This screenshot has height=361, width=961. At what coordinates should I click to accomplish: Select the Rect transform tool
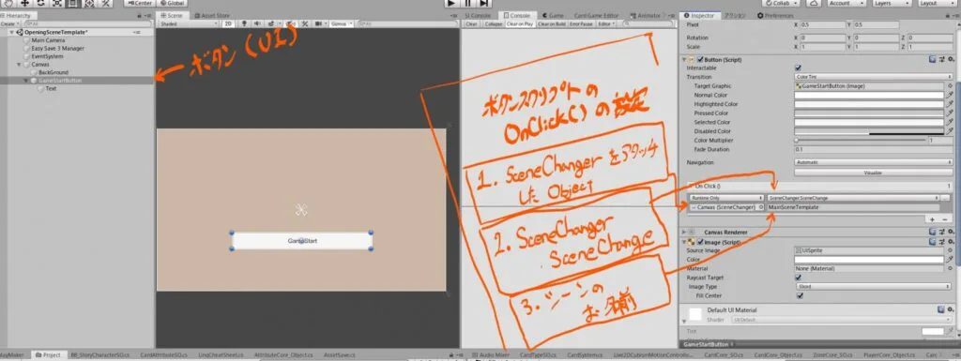73,3
